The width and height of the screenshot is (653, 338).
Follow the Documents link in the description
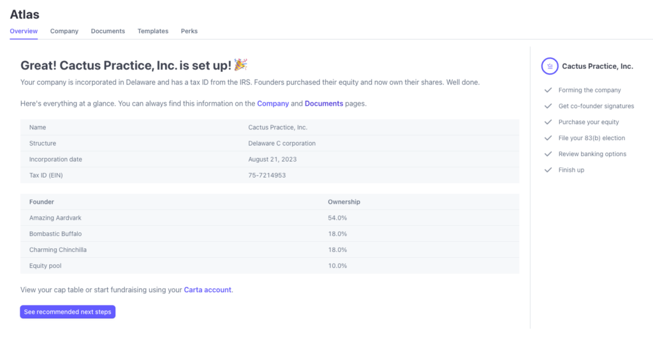click(324, 103)
